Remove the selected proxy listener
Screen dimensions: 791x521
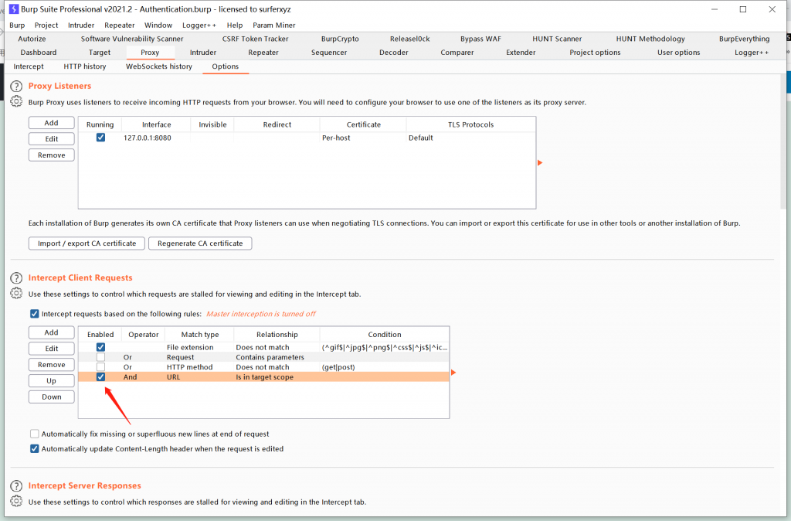(x=52, y=155)
